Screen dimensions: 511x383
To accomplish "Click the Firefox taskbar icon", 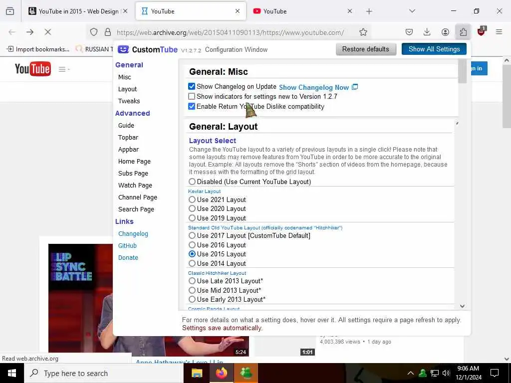I will point(222,373).
